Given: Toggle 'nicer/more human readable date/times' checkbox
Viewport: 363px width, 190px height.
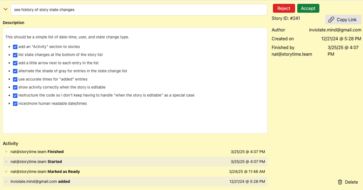Looking at the screenshot, I should pos(15,103).
